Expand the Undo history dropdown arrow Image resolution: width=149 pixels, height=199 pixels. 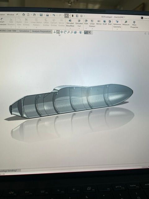coord(57,15)
